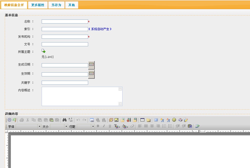Click the insert hyperlink icon
Screen dimensions: 250x168
[92, 120]
